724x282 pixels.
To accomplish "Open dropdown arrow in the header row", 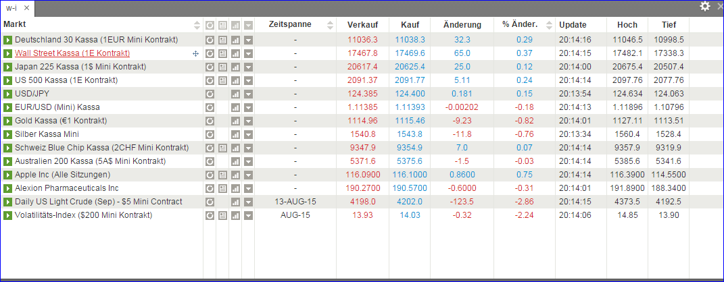I will coord(248,26).
